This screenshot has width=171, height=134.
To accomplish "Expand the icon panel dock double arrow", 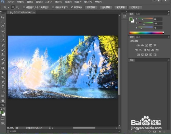I will pos(127,11).
